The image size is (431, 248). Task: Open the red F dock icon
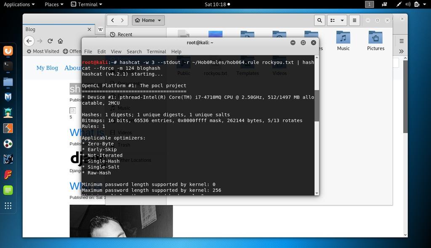[x=8, y=175]
